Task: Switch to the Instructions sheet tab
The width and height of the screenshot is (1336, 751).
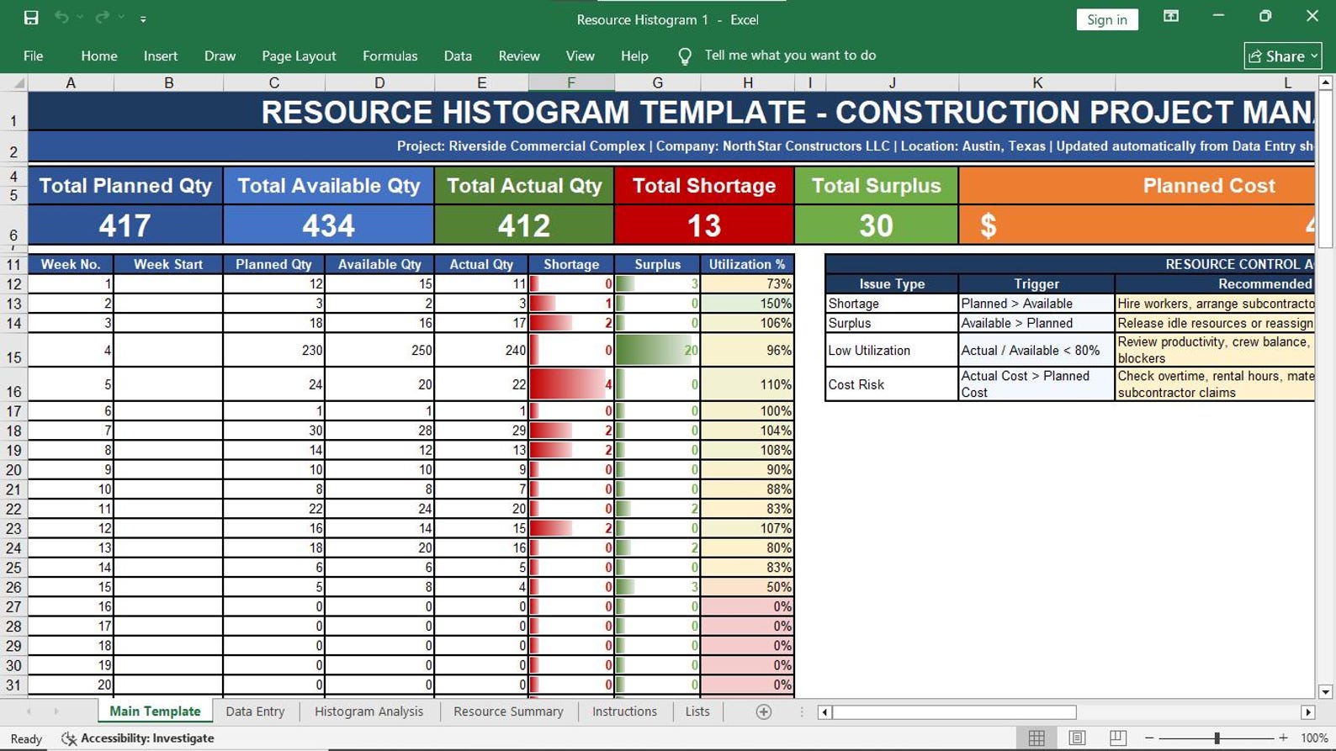Action: [624, 711]
